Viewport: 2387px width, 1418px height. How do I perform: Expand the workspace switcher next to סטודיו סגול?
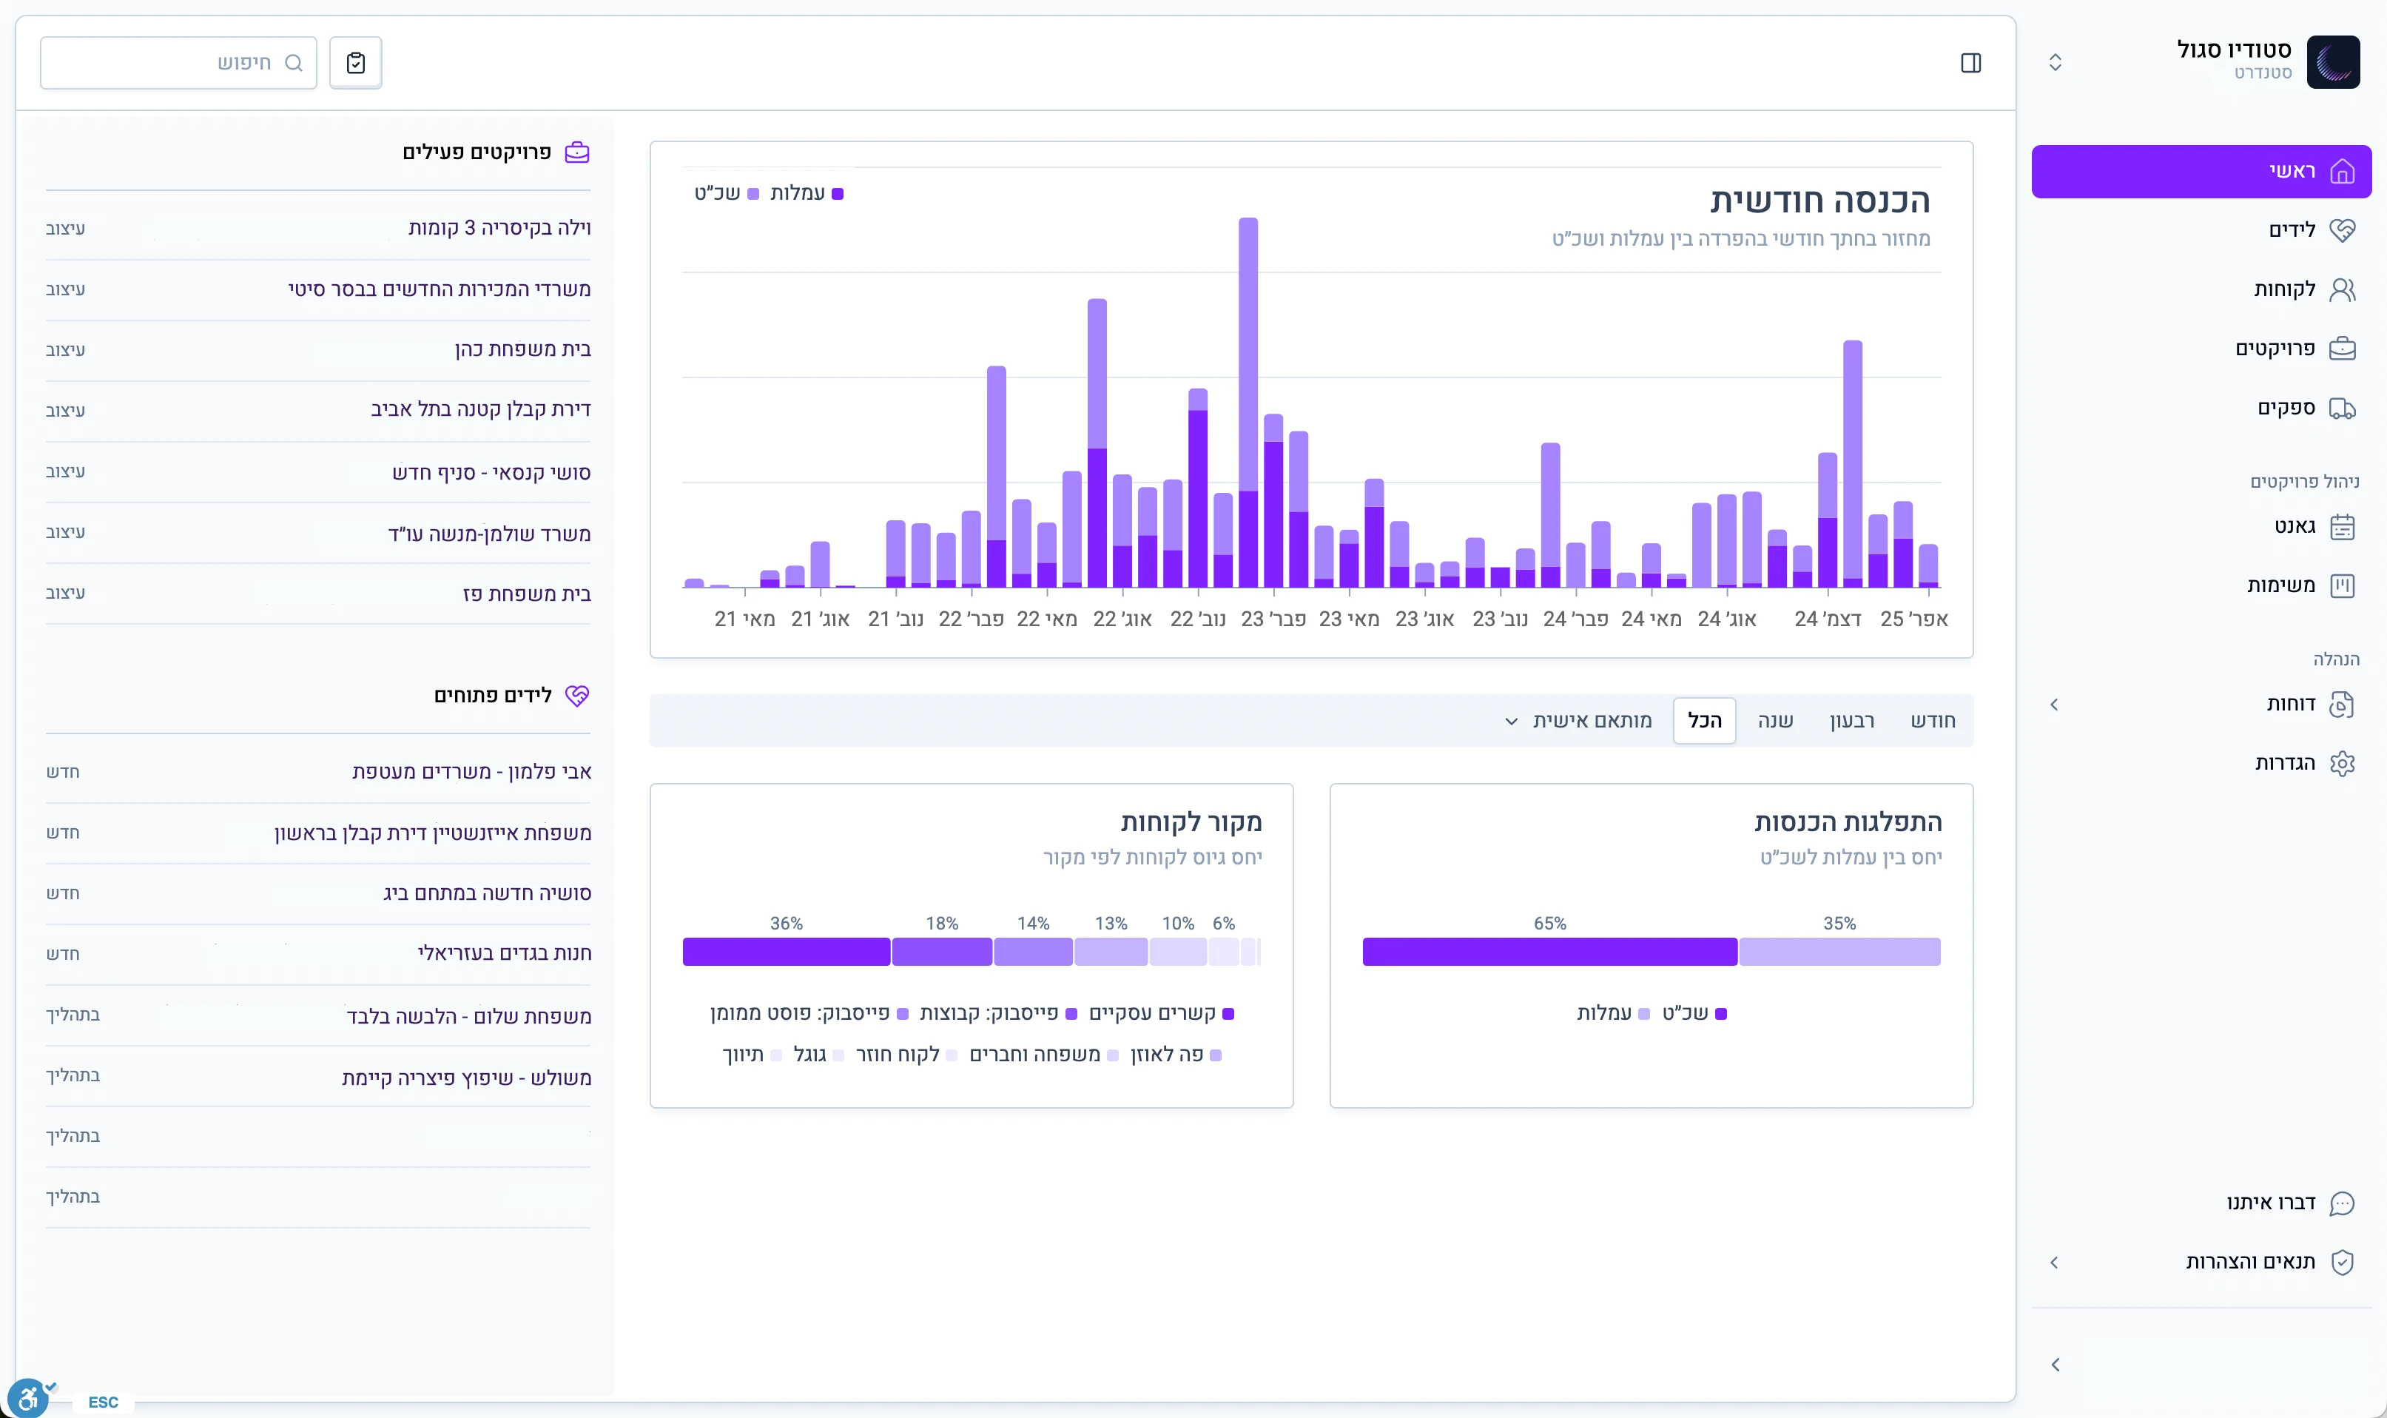tap(2056, 62)
